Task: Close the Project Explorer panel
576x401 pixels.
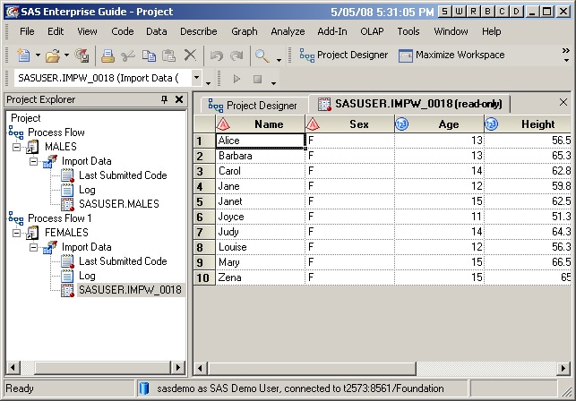Action: click(x=179, y=99)
